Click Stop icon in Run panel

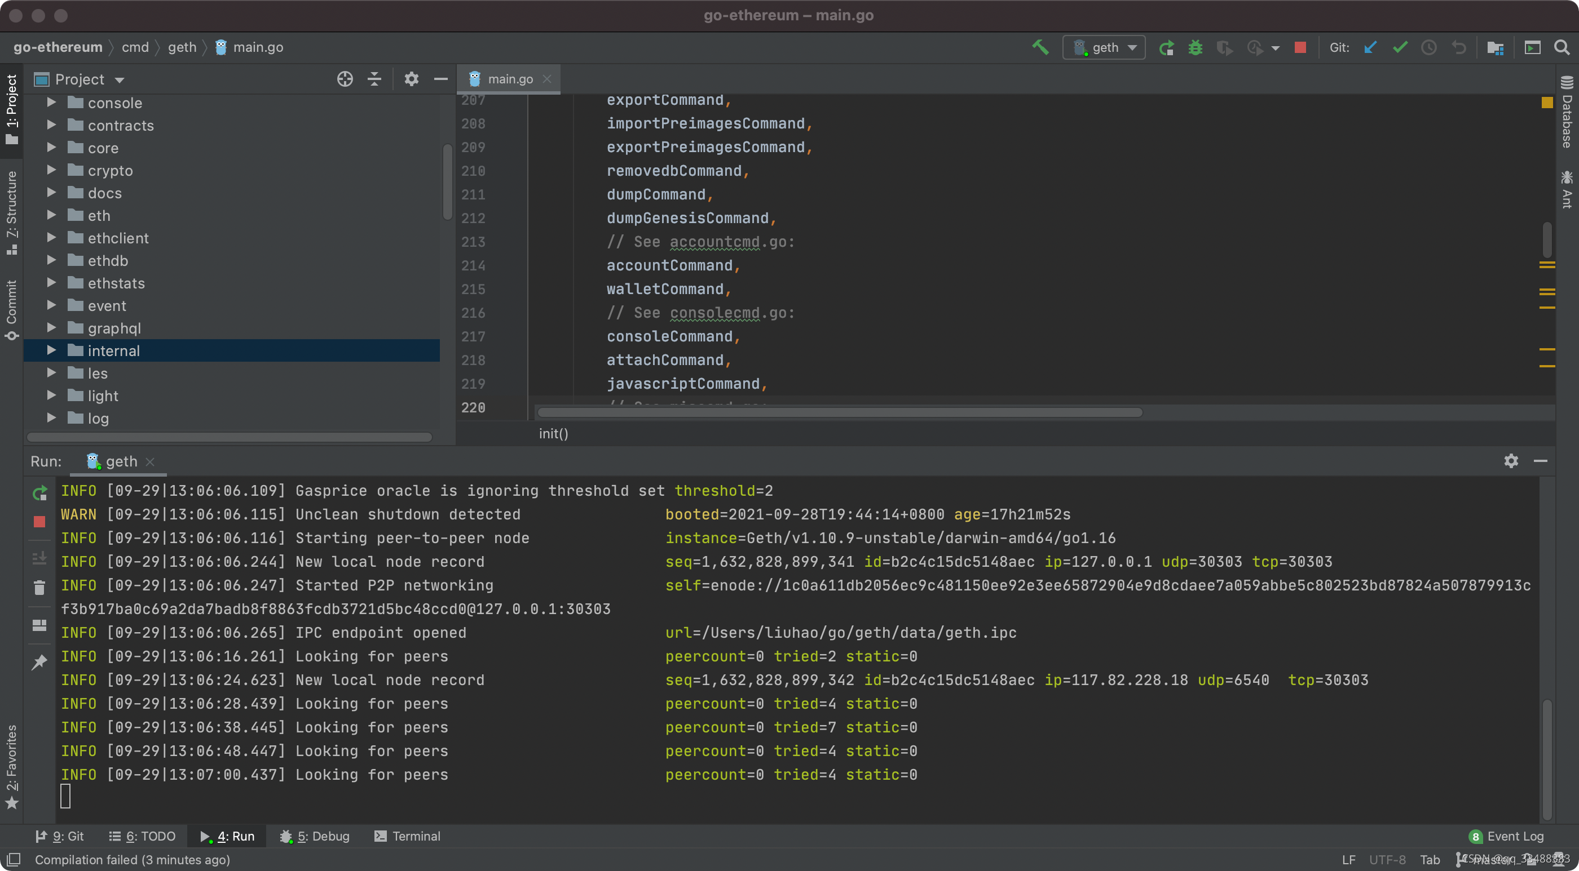point(39,522)
